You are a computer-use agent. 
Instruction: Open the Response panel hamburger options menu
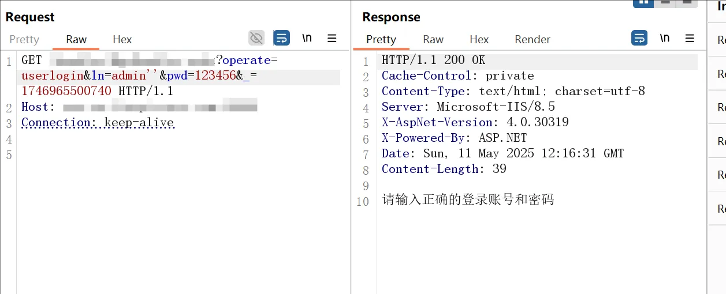tap(690, 38)
